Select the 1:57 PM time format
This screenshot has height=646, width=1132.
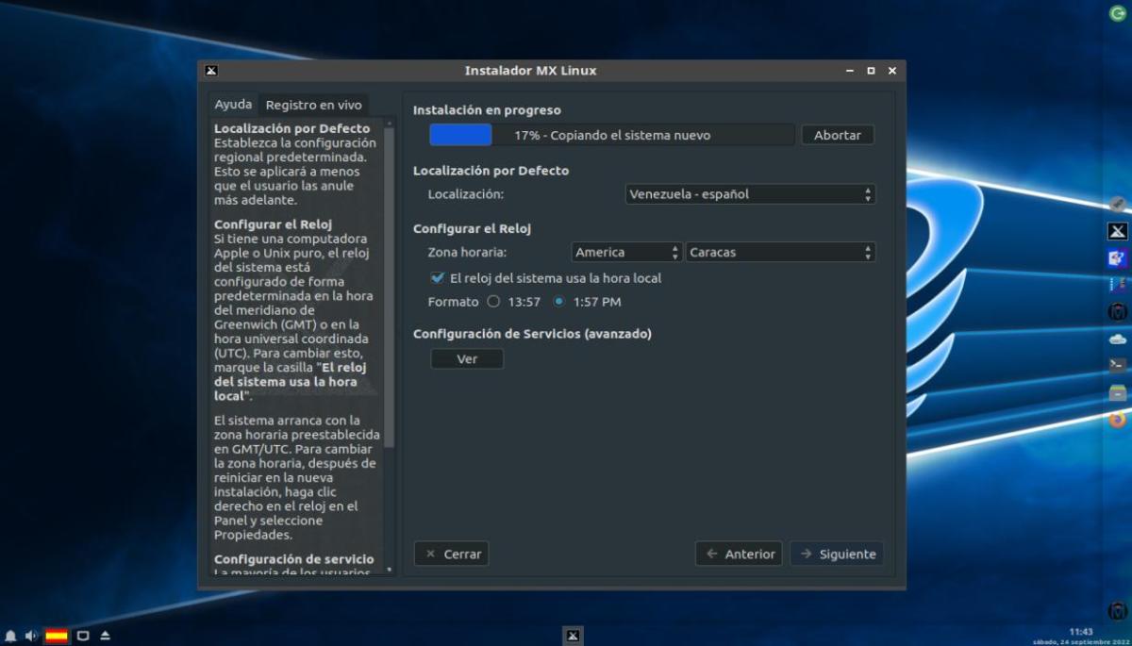559,302
